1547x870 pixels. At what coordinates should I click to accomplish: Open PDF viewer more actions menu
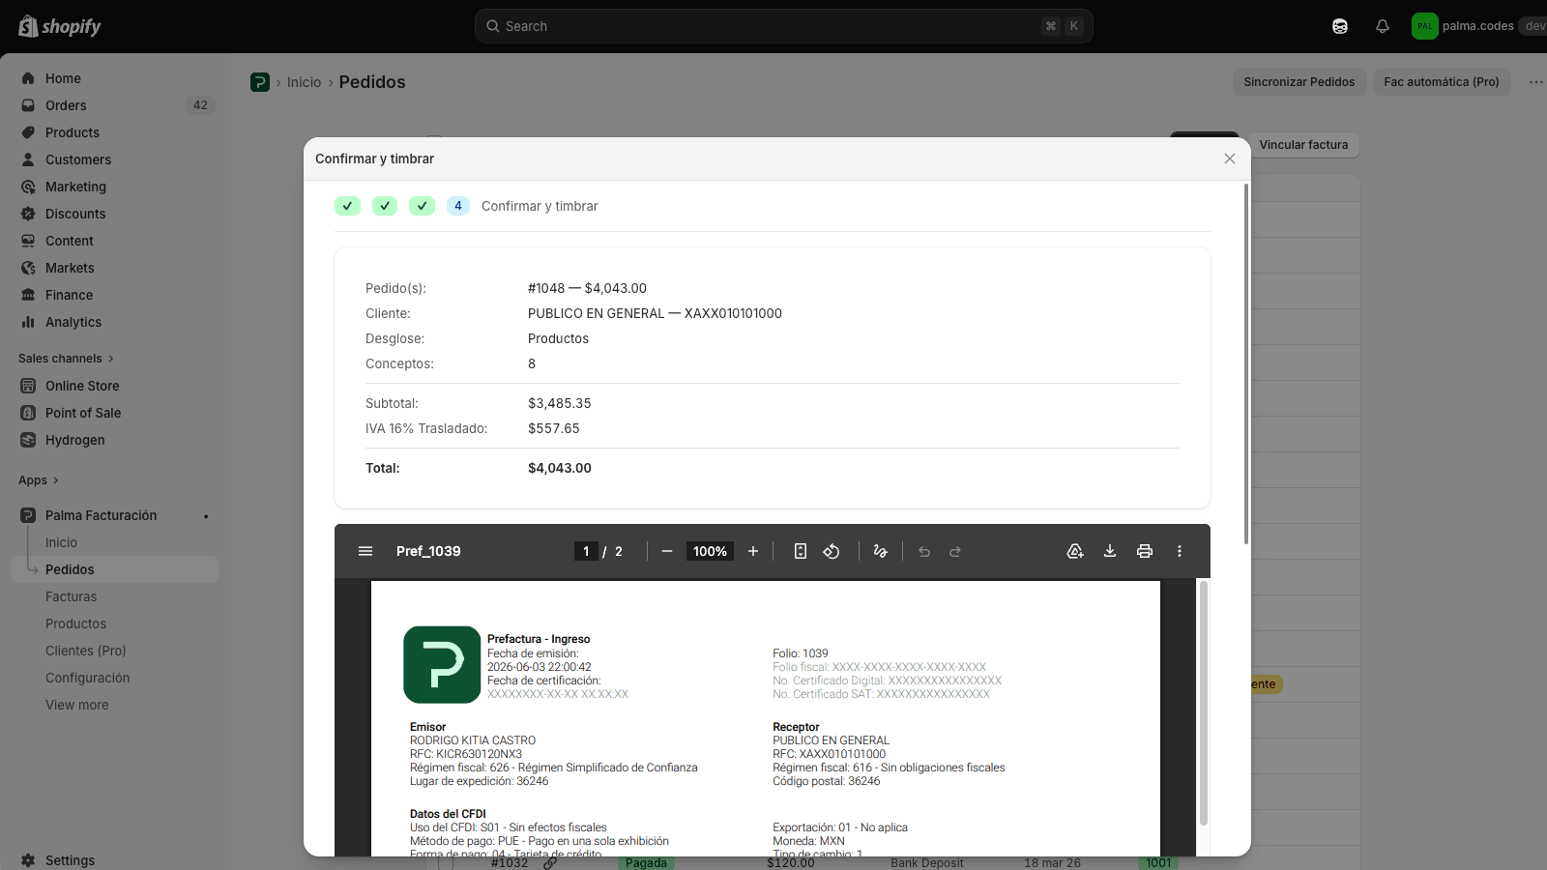1180,551
